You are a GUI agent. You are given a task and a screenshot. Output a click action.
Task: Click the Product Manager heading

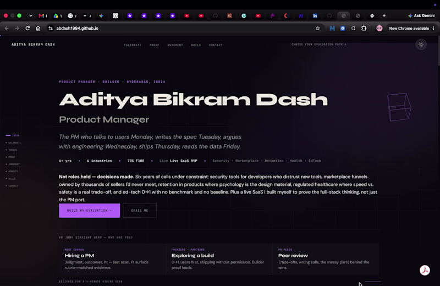pyautogui.click(x=104, y=119)
